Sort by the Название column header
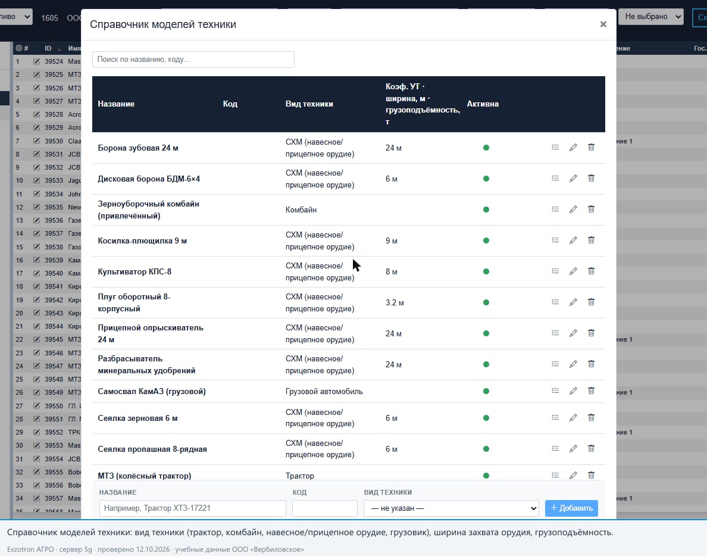707x556 pixels. pyautogui.click(x=116, y=104)
